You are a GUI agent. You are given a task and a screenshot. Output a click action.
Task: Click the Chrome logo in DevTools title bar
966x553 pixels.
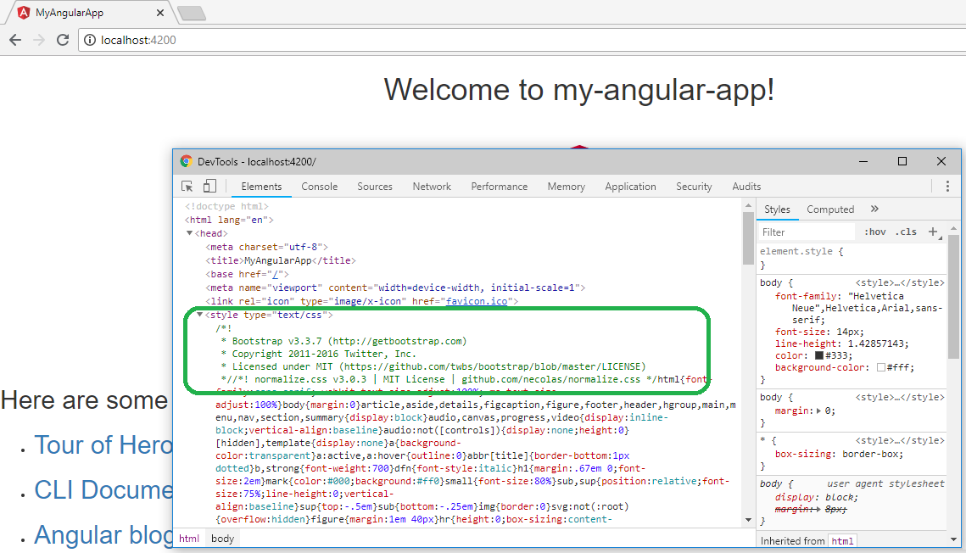click(186, 161)
